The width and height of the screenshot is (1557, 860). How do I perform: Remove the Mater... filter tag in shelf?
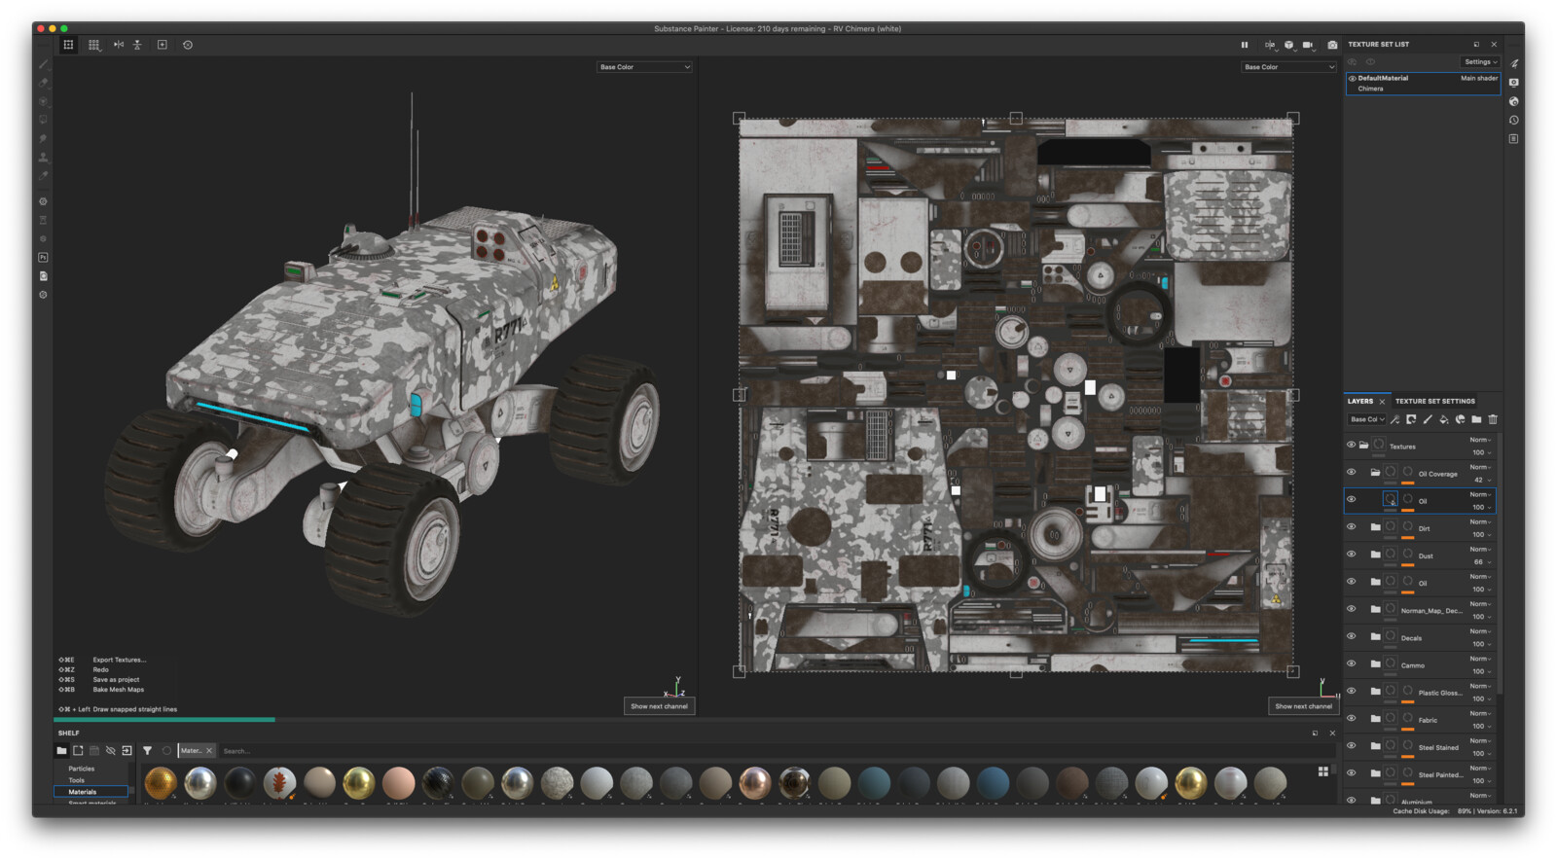tap(208, 750)
